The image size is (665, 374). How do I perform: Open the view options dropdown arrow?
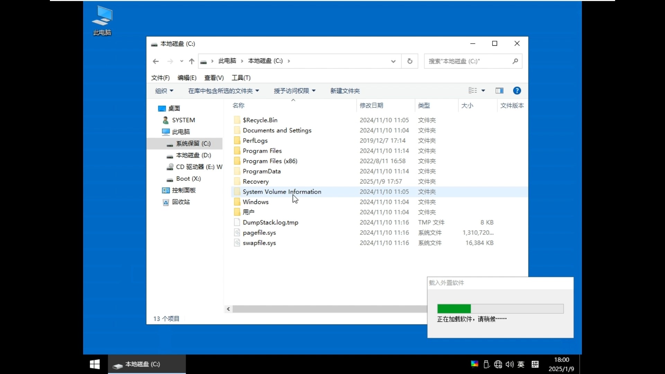pos(483,91)
